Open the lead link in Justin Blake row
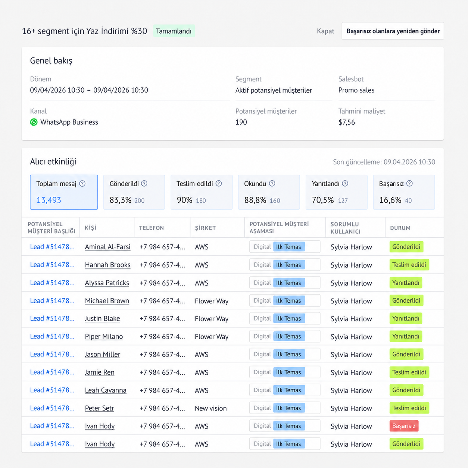468x468 pixels. (52, 318)
